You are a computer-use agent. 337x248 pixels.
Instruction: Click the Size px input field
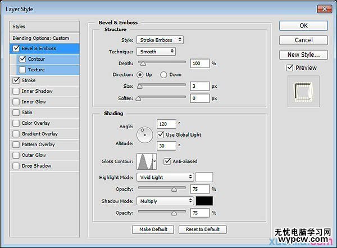pos(199,87)
